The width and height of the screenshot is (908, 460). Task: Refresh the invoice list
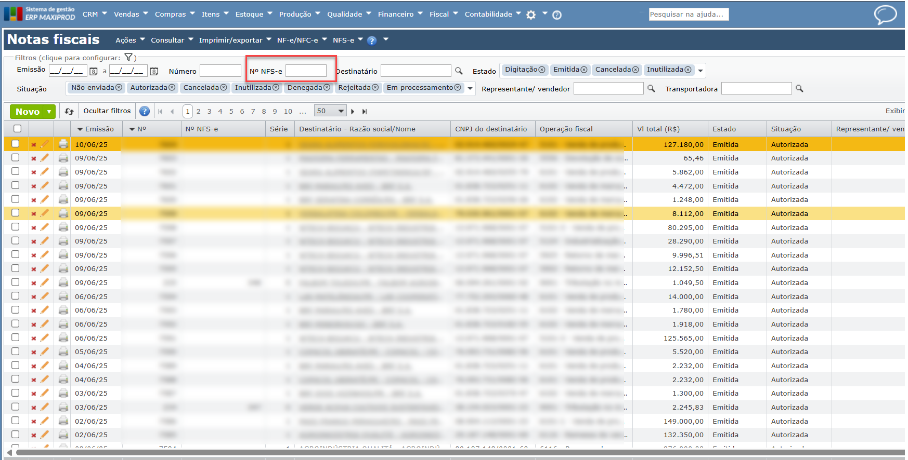tap(69, 111)
